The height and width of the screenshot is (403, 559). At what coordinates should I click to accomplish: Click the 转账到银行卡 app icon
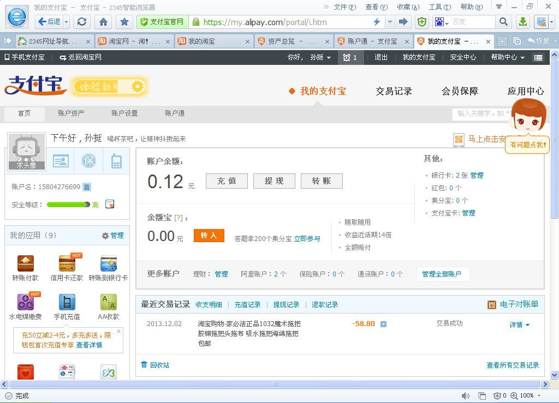[108, 264]
